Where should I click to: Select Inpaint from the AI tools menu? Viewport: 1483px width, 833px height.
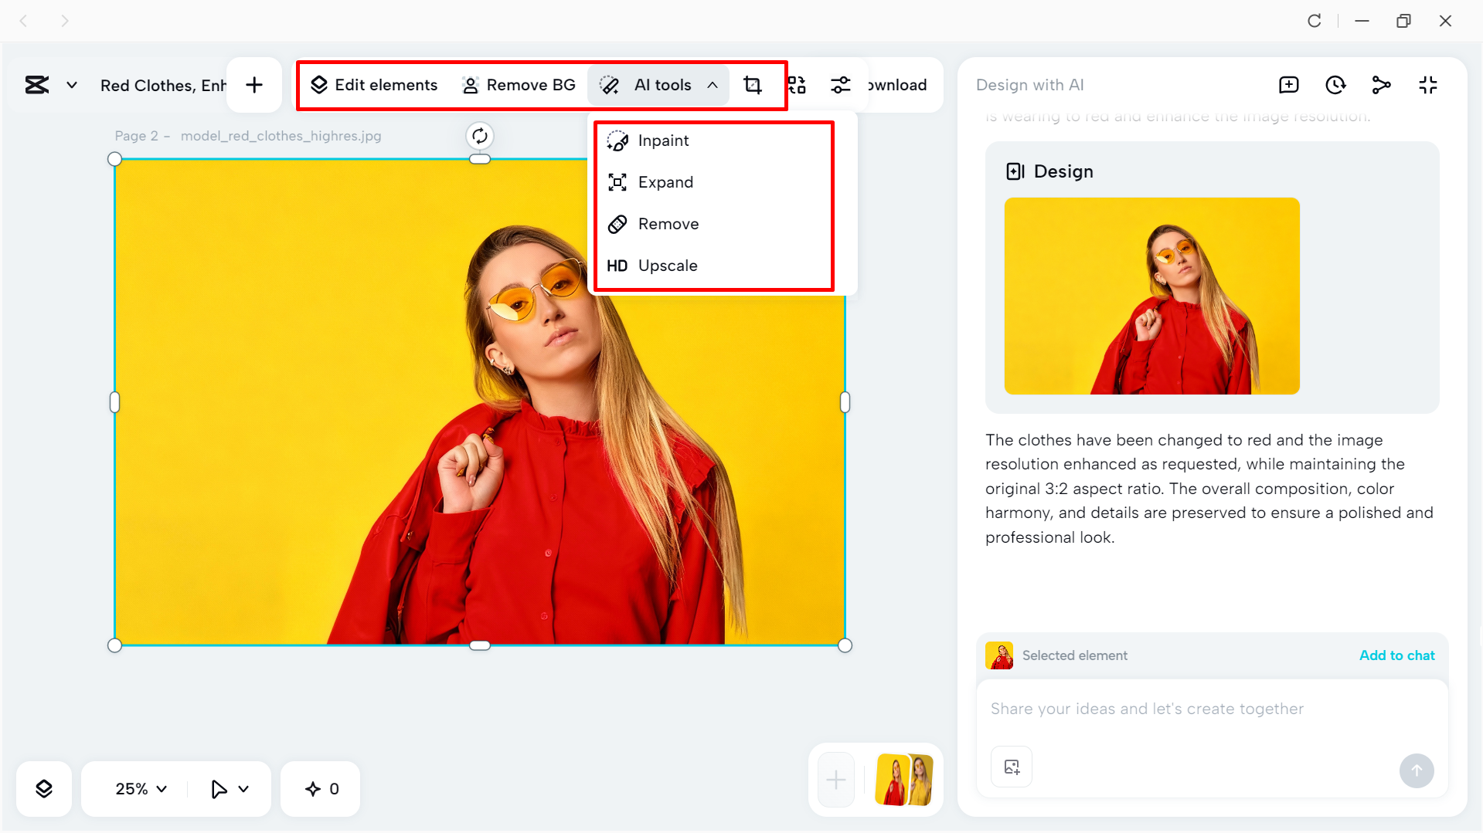[x=663, y=141]
